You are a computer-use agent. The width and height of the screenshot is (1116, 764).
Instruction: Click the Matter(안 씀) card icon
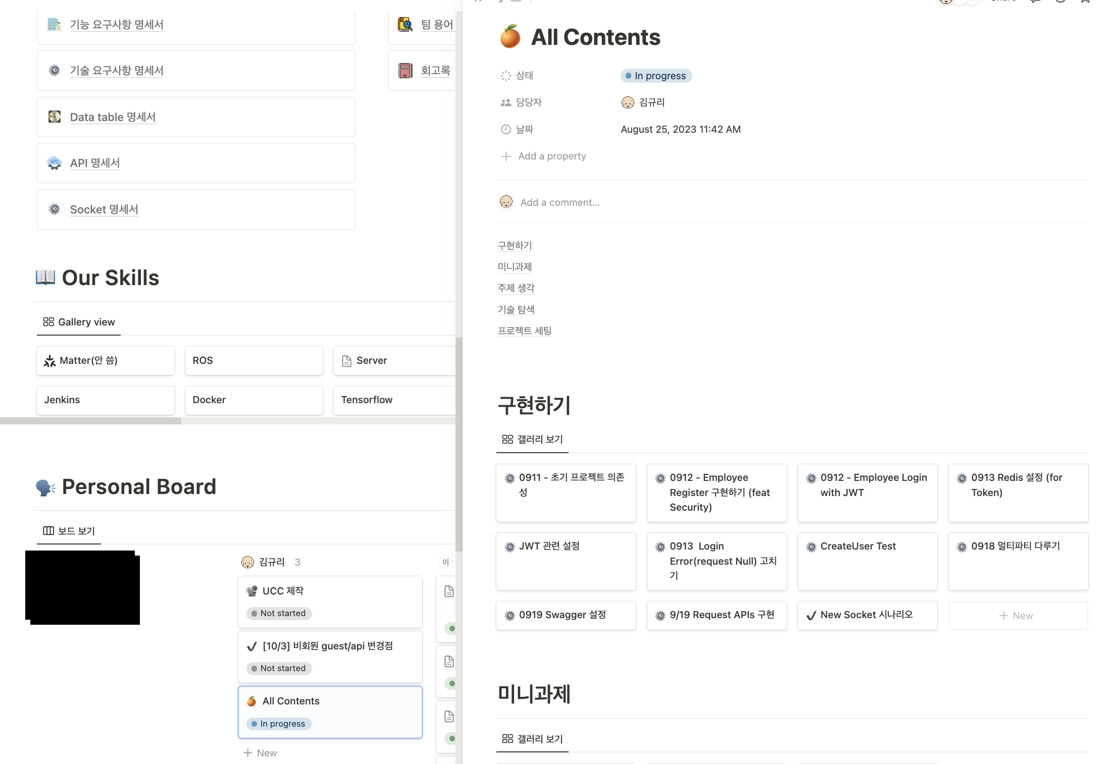click(x=49, y=361)
